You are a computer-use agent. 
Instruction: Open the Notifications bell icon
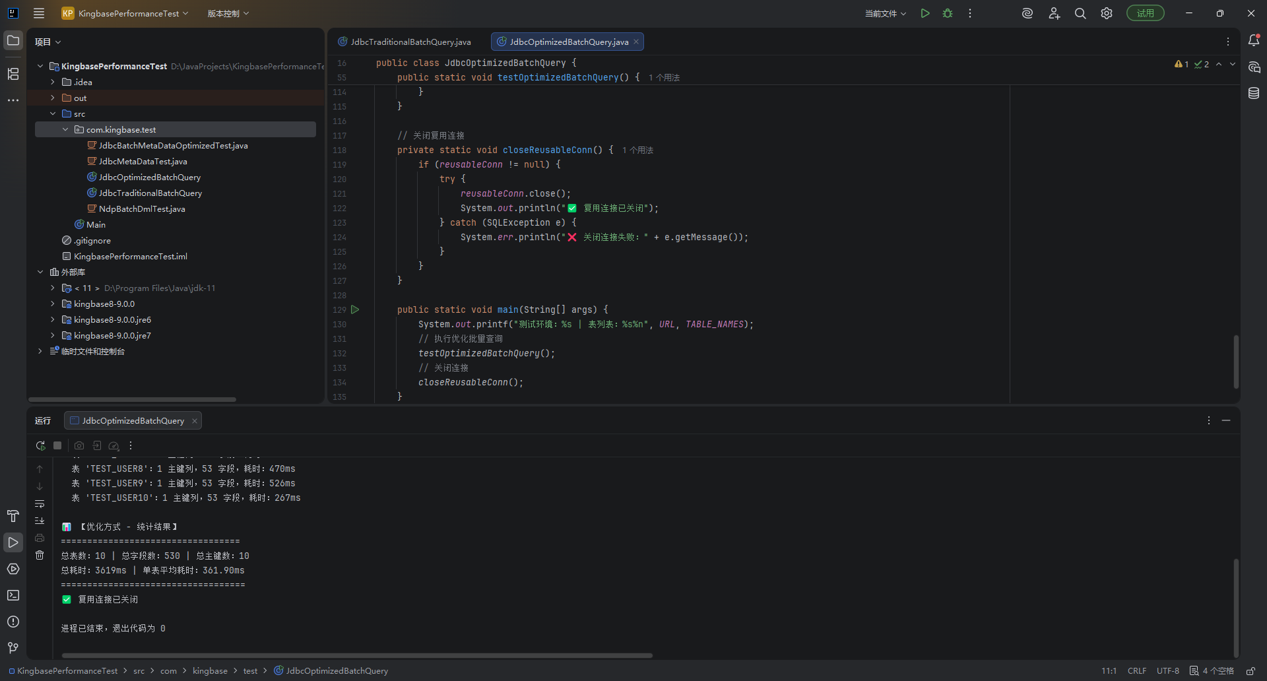1254,41
